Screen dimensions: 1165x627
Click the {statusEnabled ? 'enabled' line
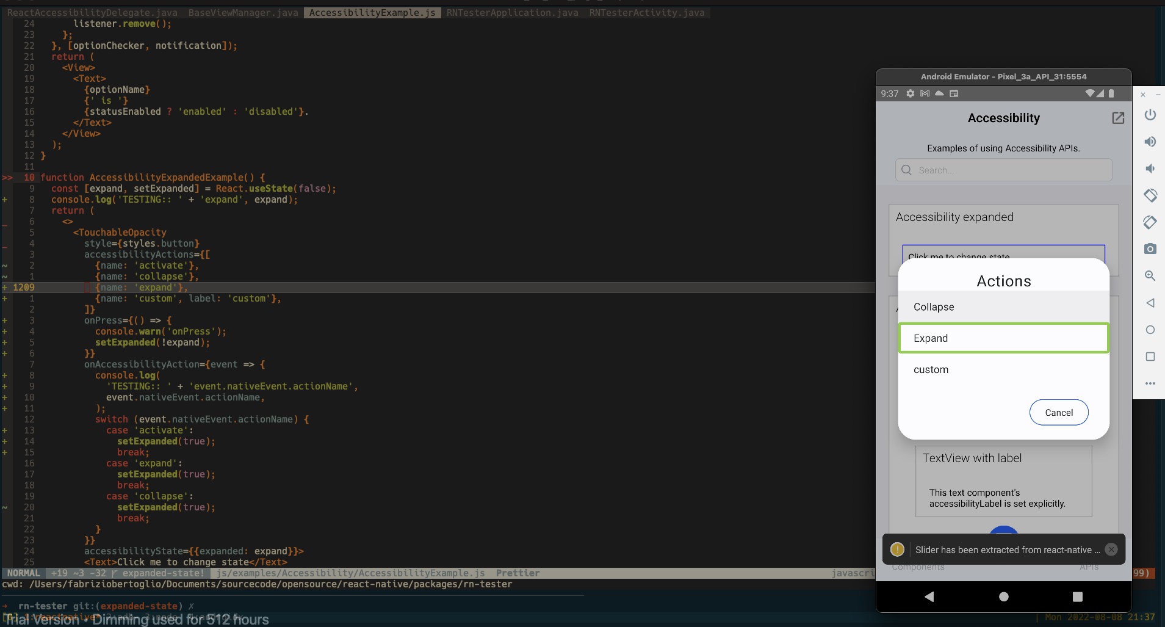coord(196,111)
